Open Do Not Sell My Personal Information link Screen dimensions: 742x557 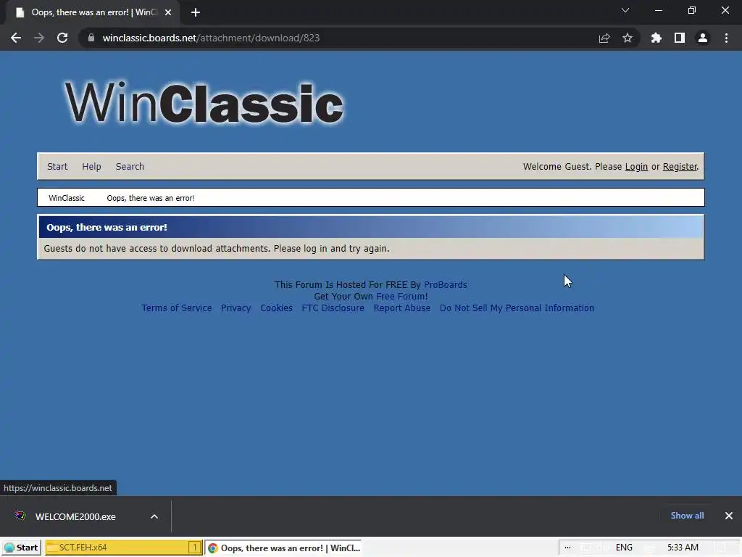(x=517, y=308)
